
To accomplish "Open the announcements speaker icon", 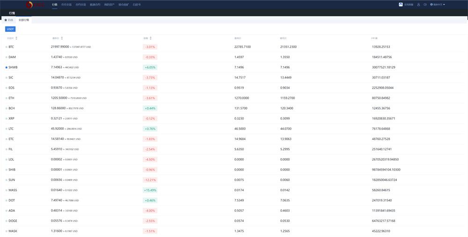I will pyautogui.click(x=425, y=5).
